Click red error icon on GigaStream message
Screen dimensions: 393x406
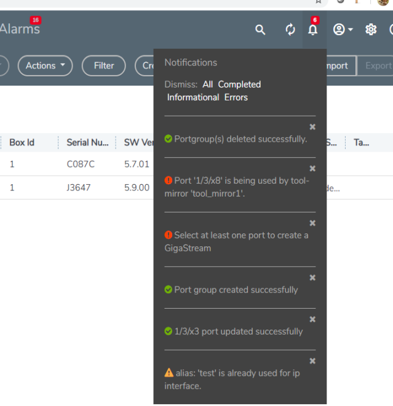click(x=169, y=235)
